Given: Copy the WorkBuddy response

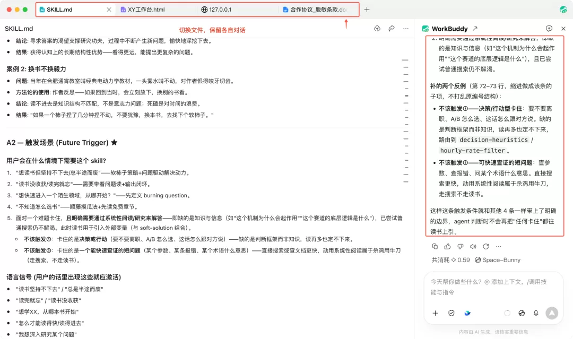Looking at the screenshot, I should (435, 247).
